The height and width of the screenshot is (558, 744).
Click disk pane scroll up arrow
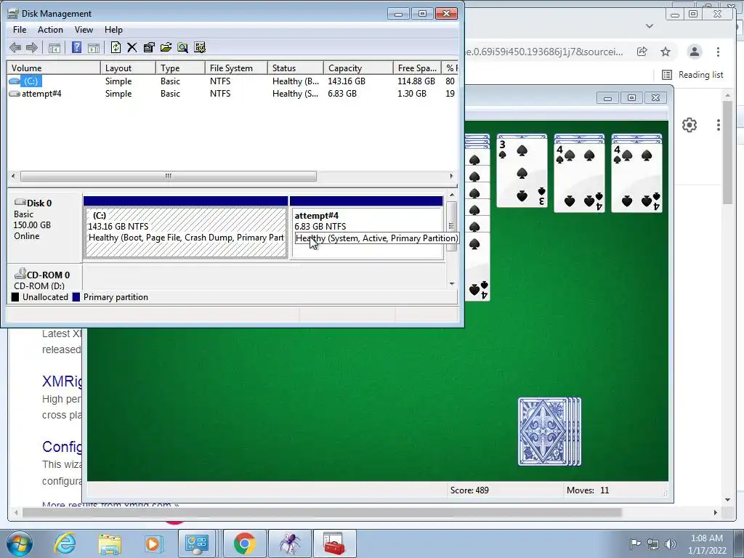pos(452,195)
